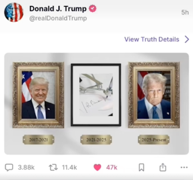This screenshot has width=193, height=180.
Task: Open the black-framed signature picture
Action: pyautogui.click(x=96, y=95)
